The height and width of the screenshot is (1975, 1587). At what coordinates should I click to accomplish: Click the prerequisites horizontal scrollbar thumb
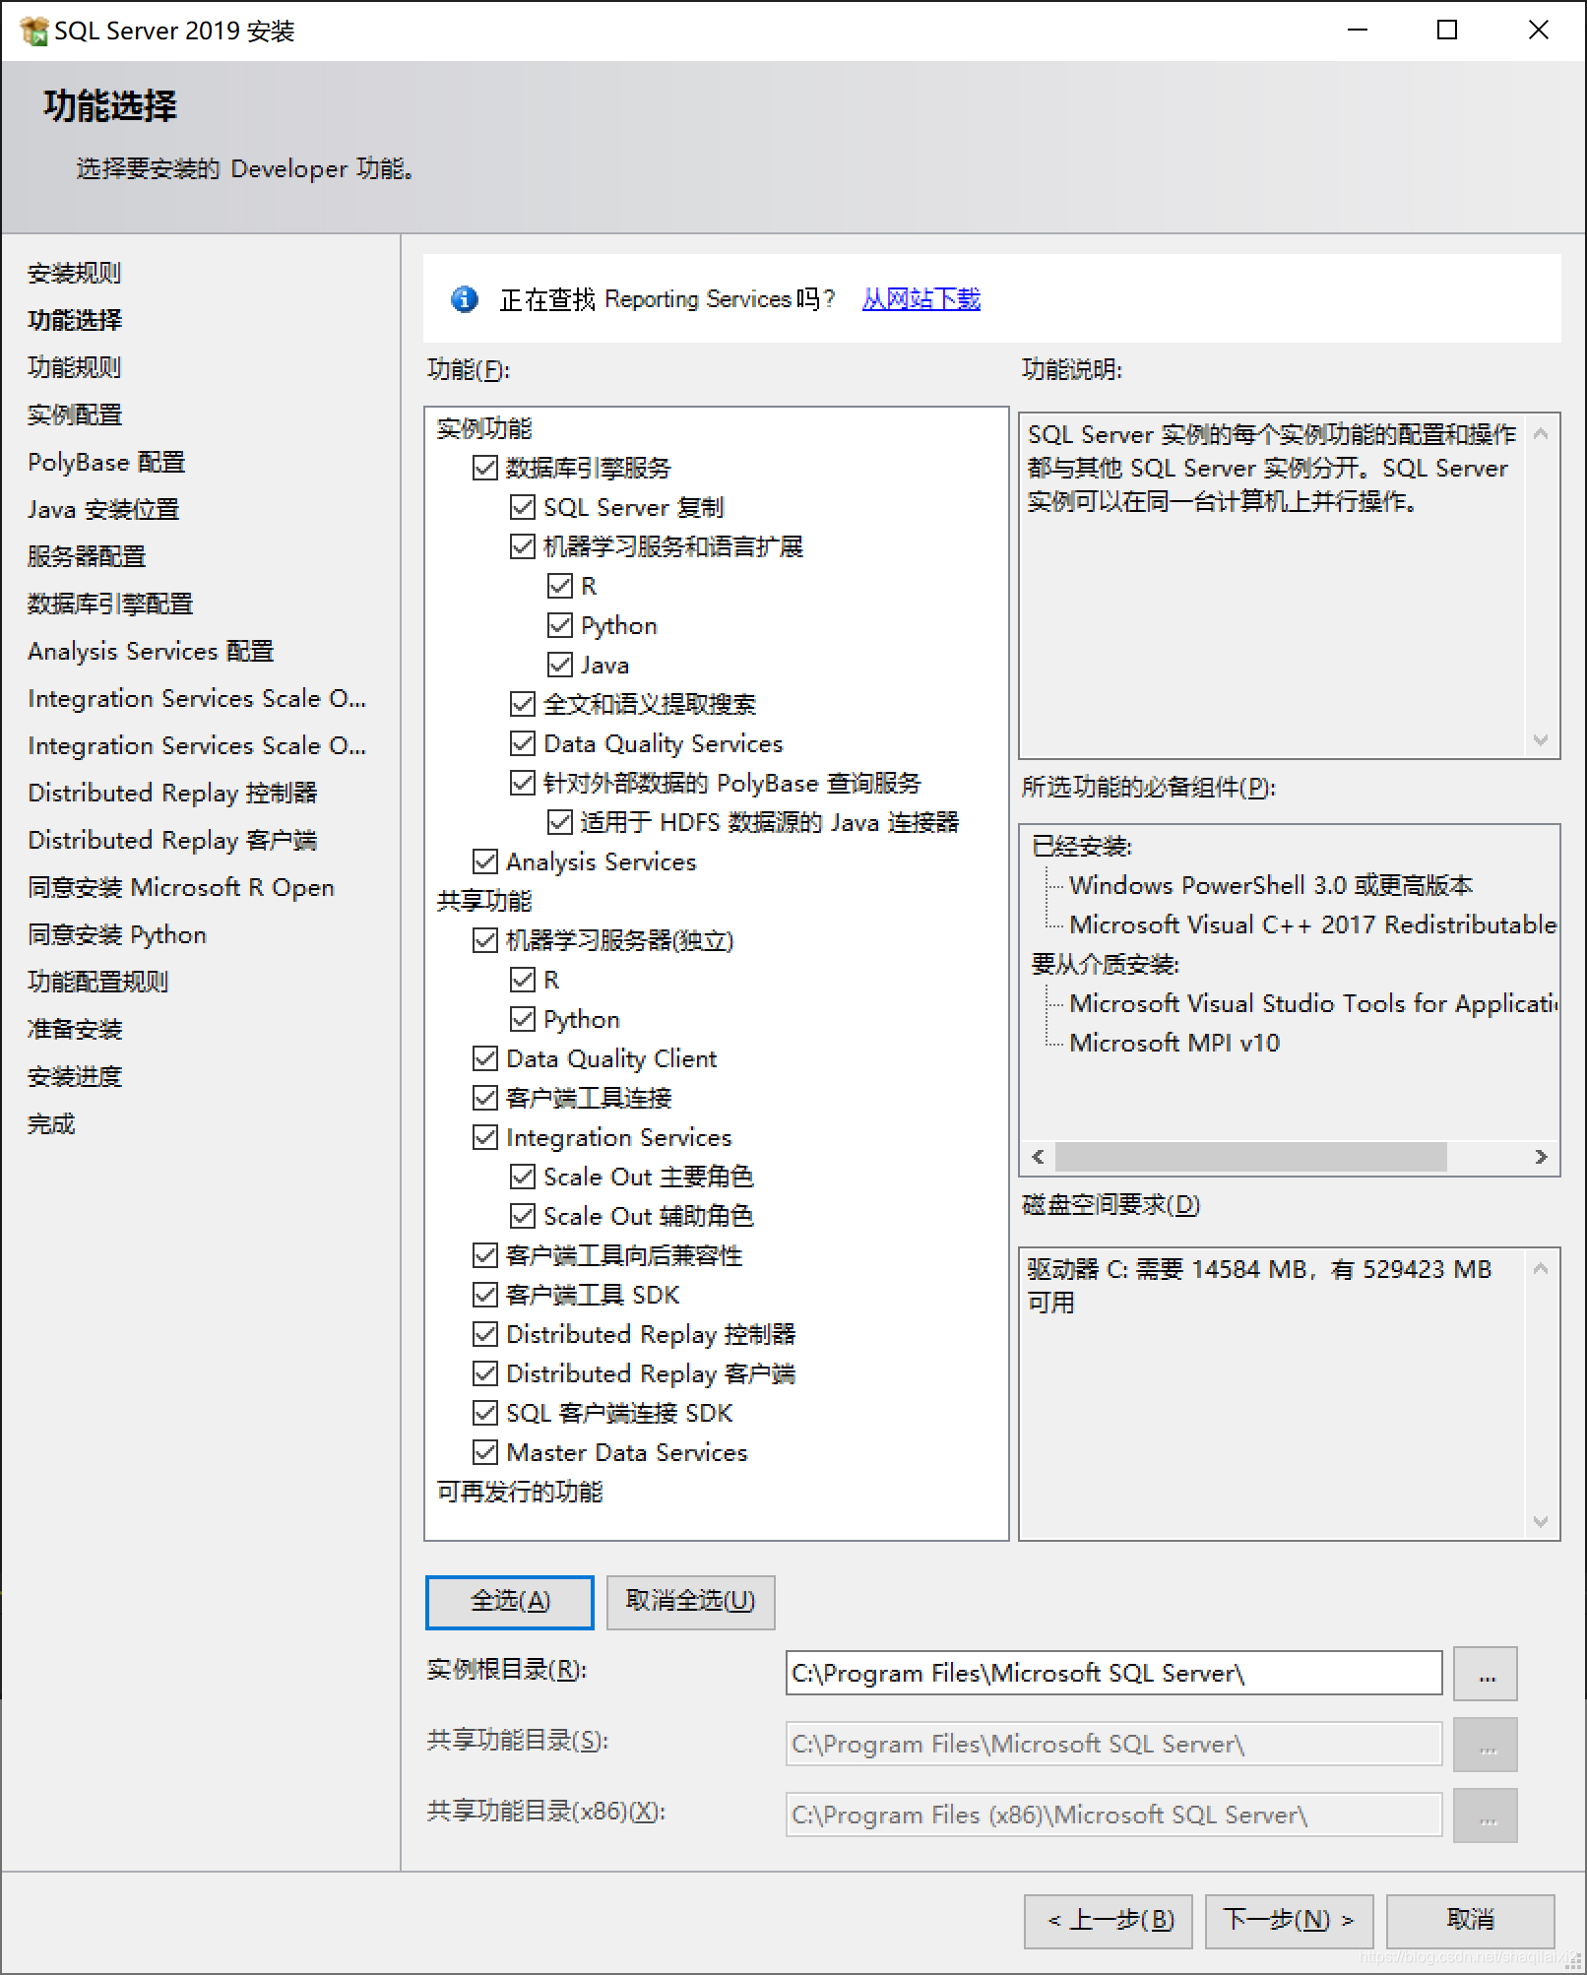[1250, 1157]
